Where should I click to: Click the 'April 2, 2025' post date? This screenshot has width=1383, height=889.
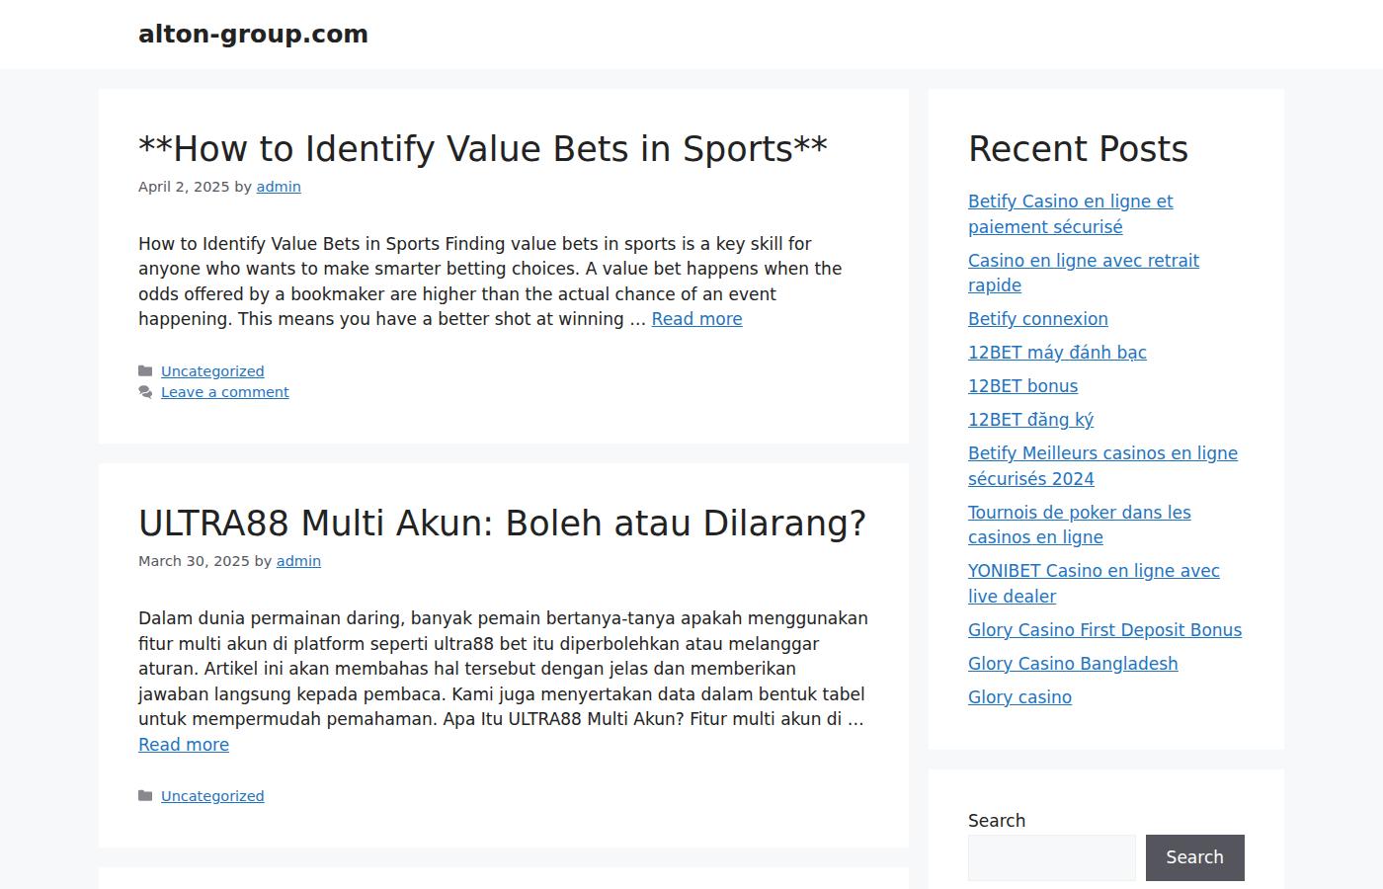coord(184,187)
